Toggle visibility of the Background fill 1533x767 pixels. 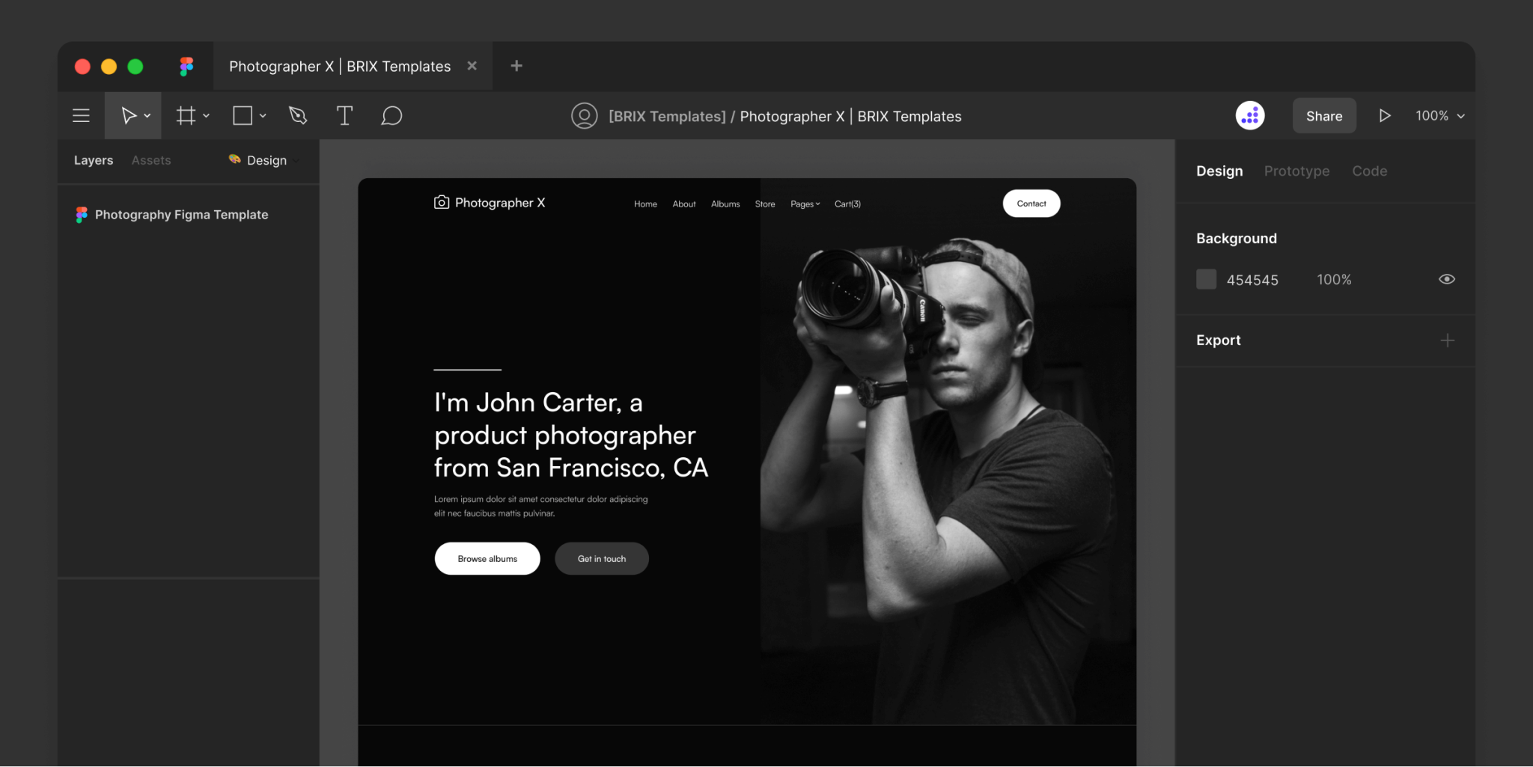click(1446, 278)
